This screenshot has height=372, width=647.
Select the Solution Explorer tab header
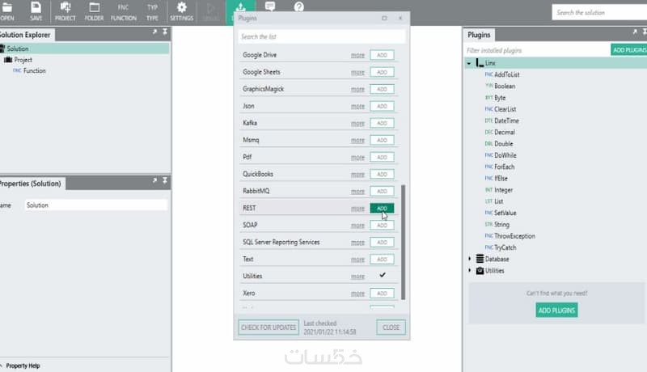(26, 35)
